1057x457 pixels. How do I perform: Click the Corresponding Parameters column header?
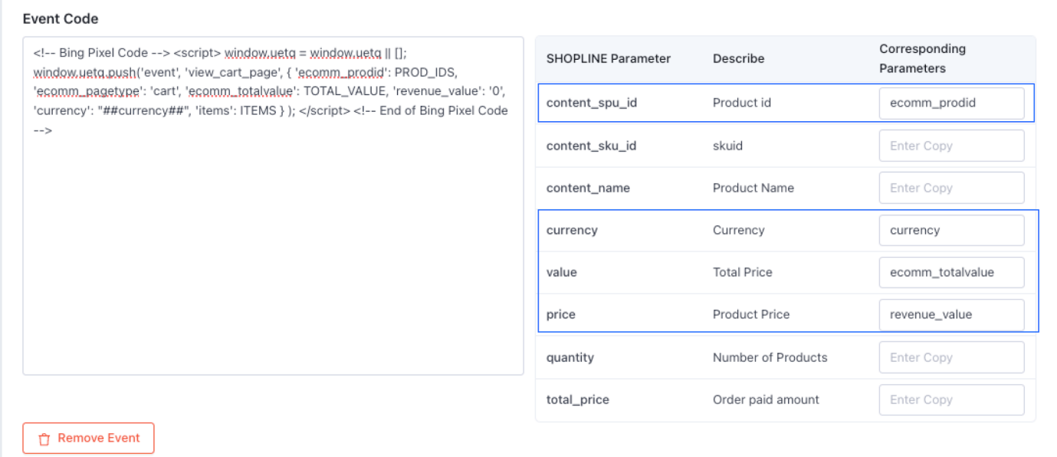(922, 58)
